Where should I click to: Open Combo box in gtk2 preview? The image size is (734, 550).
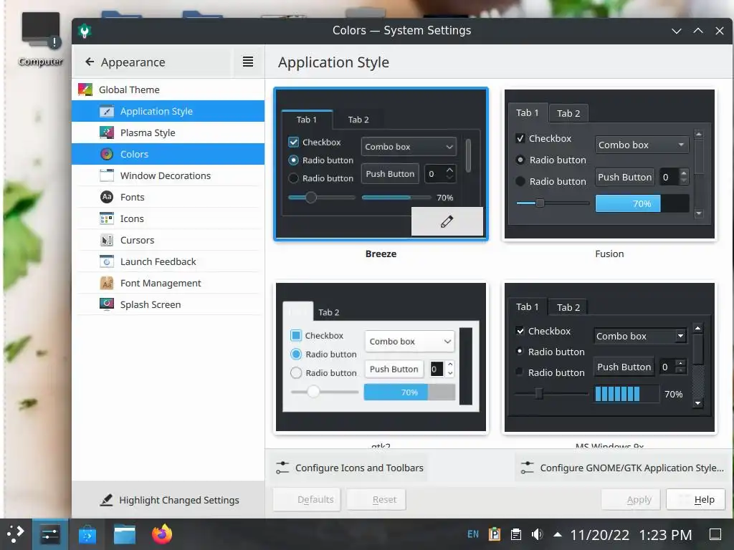409,342
